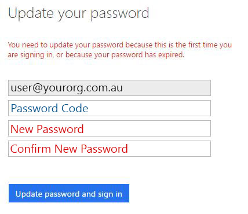Choose the field above Confirm New Password
This screenshot has width=248, height=214.
[110, 128]
